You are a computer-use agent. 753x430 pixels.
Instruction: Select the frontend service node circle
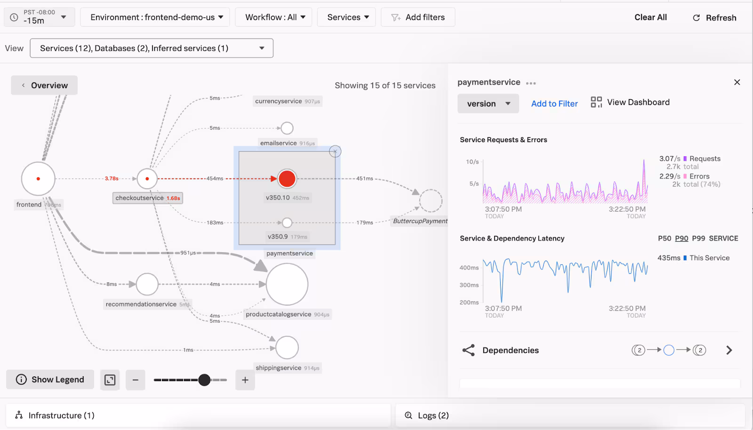click(38, 179)
